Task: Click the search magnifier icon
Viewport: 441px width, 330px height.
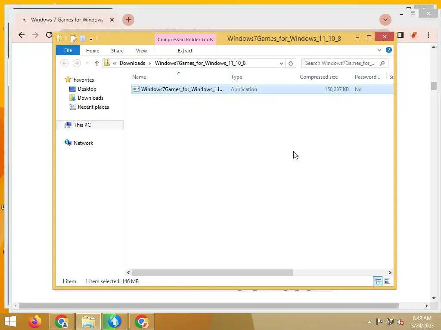Action: 382,63
